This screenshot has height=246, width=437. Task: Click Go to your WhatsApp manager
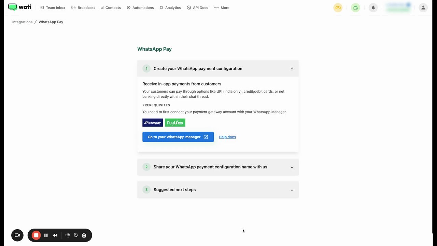(178, 137)
